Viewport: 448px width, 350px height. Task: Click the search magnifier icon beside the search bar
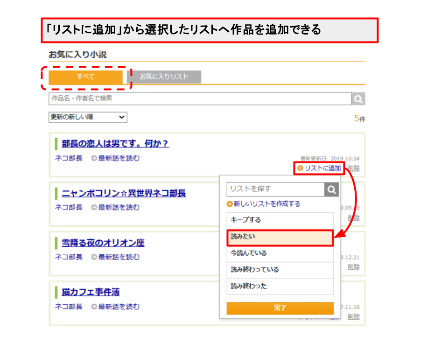[358, 98]
